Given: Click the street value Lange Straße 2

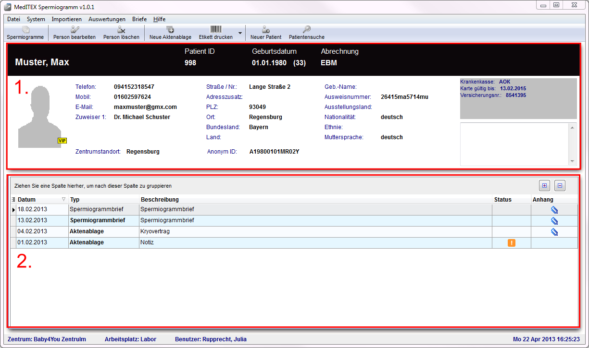Looking at the screenshot, I should (x=270, y=87).
